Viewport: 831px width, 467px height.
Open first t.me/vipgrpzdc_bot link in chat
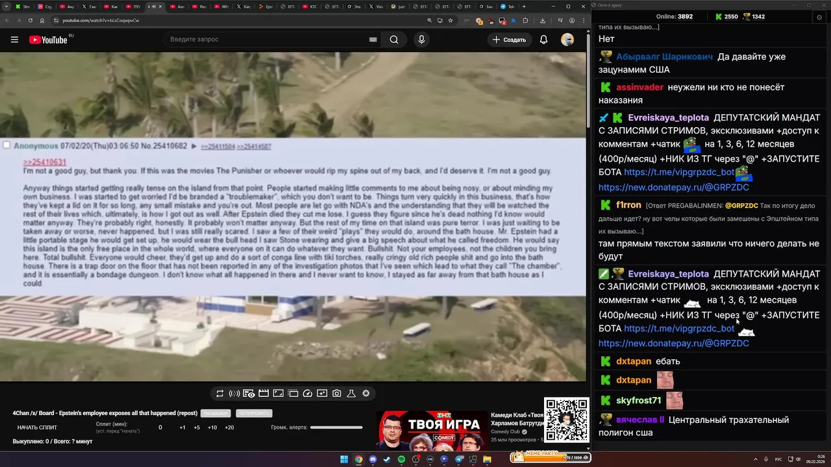tap(679, 172)
